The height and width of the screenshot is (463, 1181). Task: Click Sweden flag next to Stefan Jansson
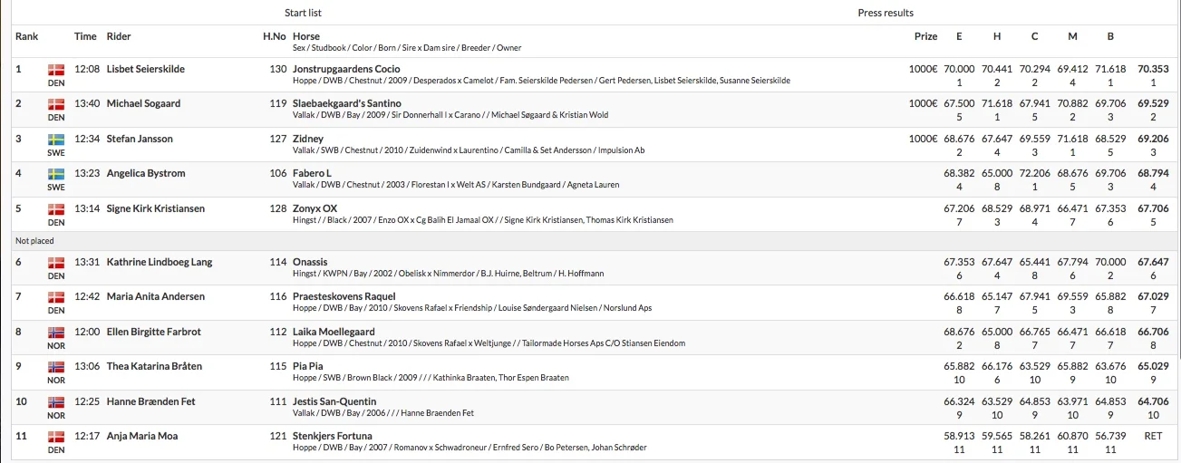coord(56,140)
